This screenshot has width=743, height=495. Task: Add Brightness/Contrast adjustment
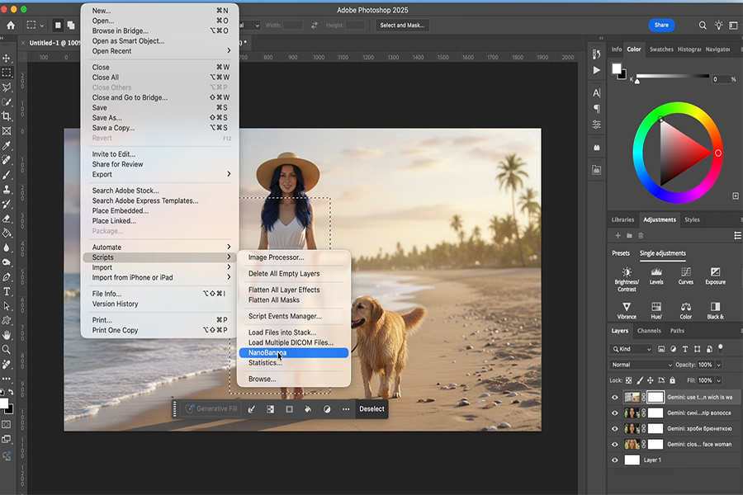[x=627, y=279]
